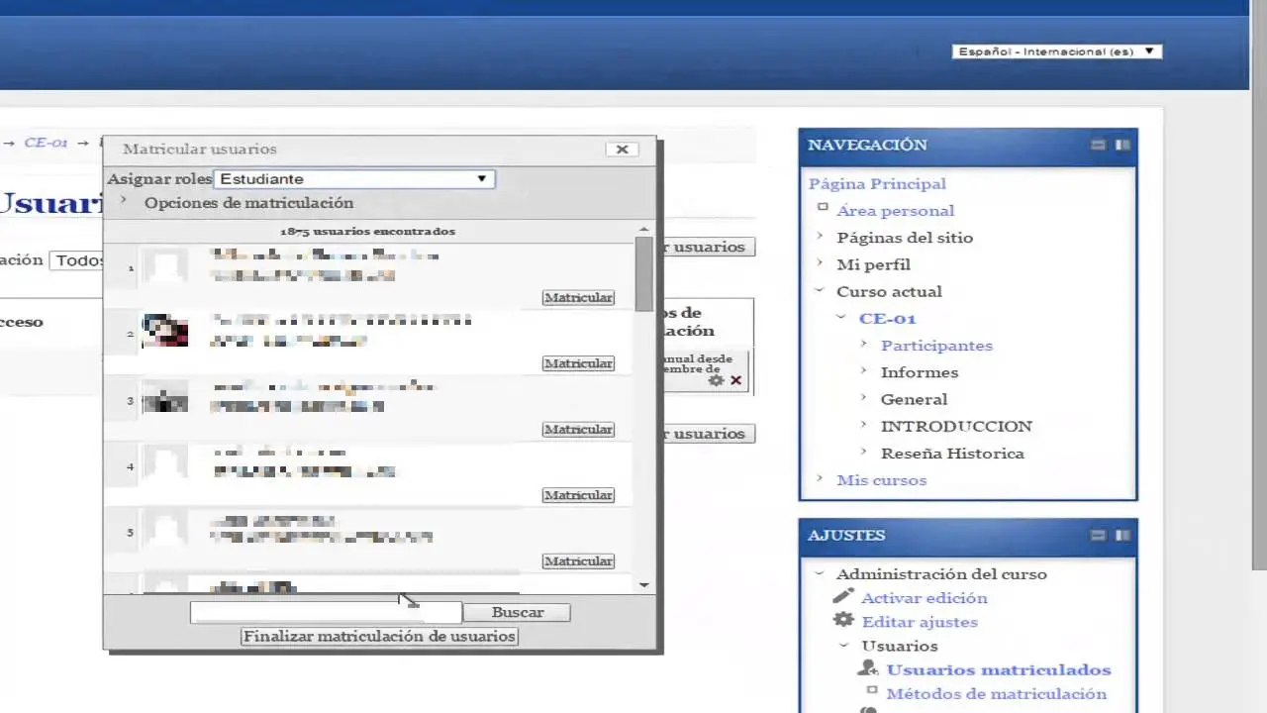Collapse the Curso actual tree node
This screenshot has width=1267, height=713.
click(x=820, y=291)
